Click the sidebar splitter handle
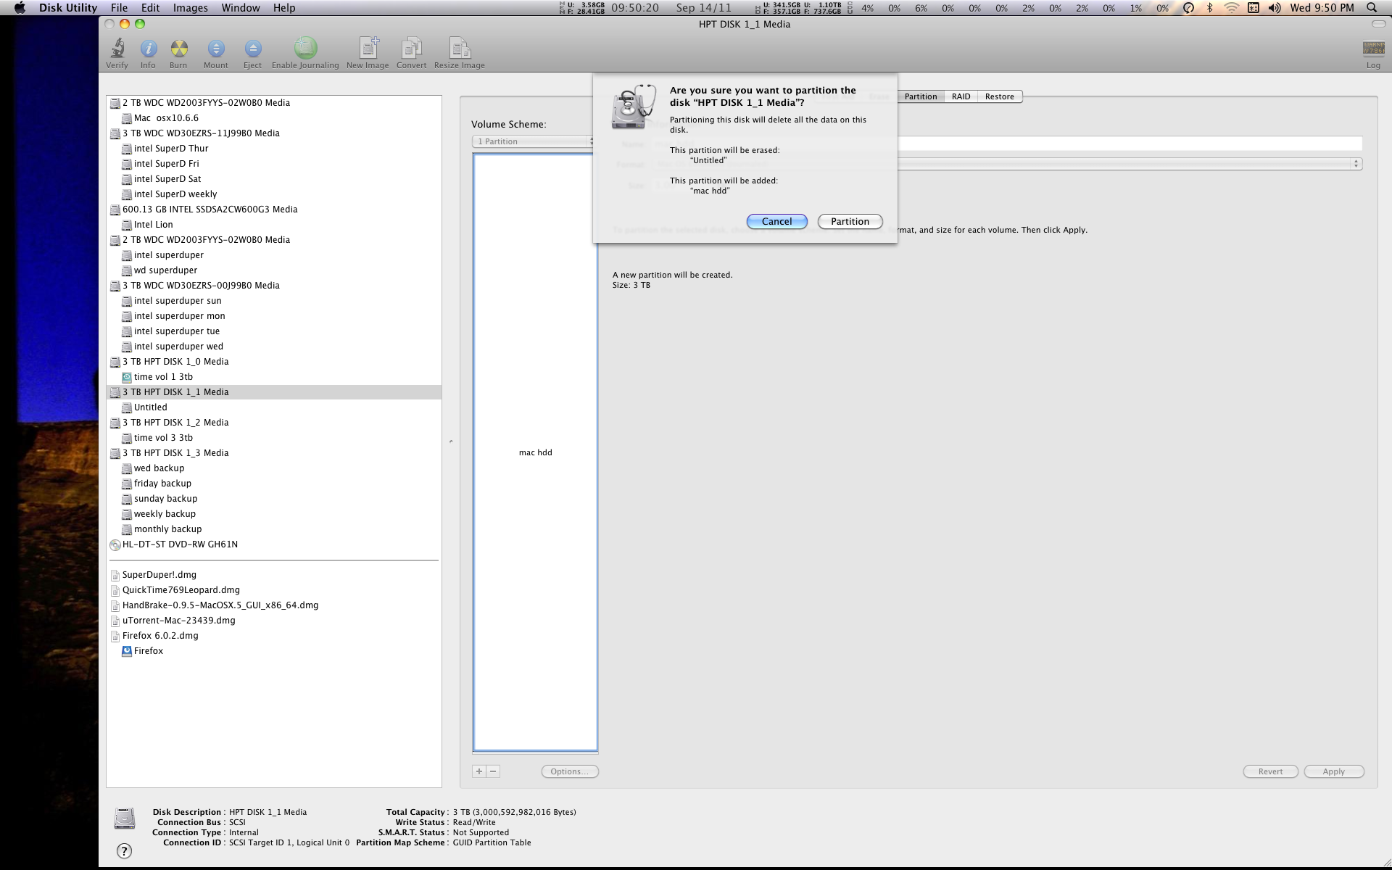 [x=451, y=442]
